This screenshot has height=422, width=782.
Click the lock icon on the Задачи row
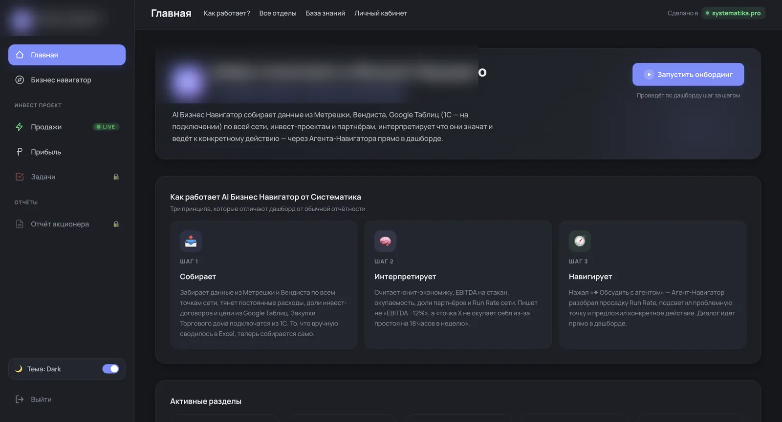click(x=116, y=177)
